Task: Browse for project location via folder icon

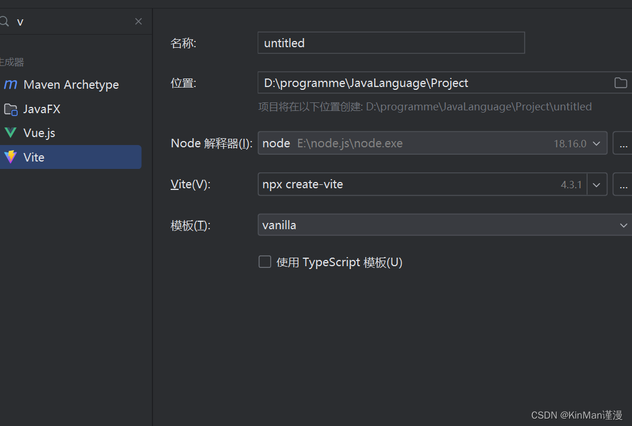Action: pyautogui.click(x=621, y=83)
